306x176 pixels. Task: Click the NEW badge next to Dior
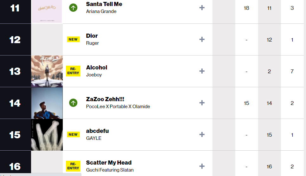pyautogui.click(x=73, y=39)
